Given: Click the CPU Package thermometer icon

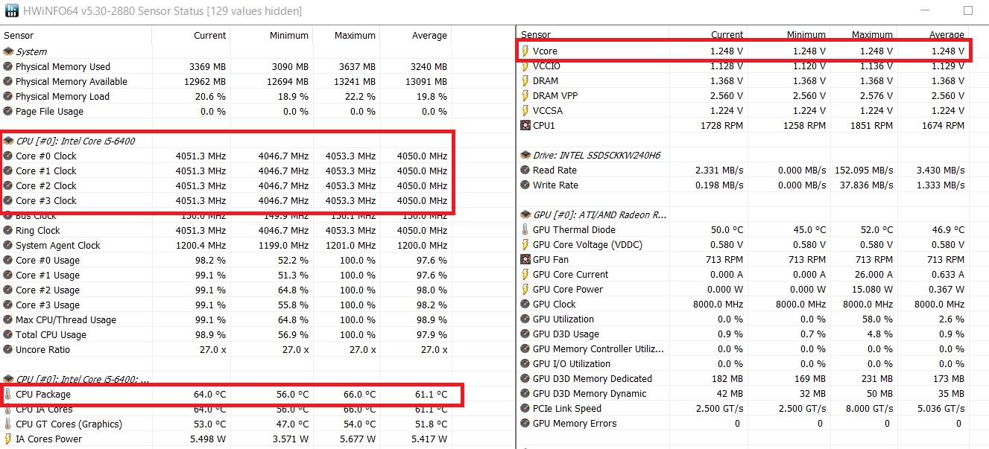Looking at the screenshot, I should (x=8, y=394).
